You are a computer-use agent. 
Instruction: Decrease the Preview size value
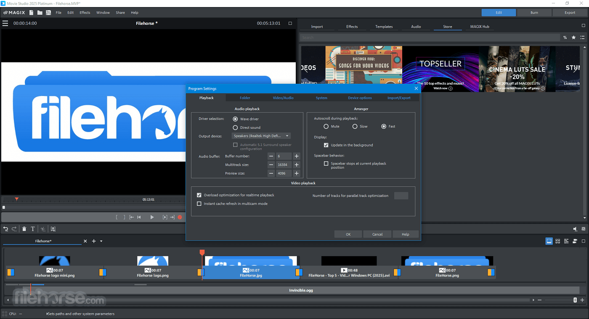271,173
